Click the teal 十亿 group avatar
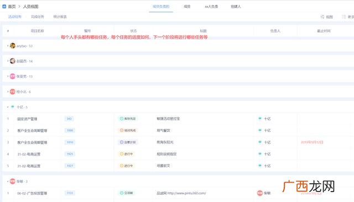The height and width of the screenshot is (202, 354). (x=13, y=107)
